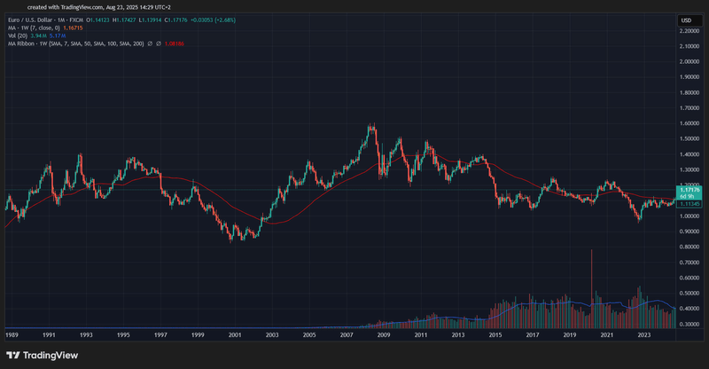This screenshot has width=709, height=369.
Task: Select the MA Ribbon - 1W indicator legend
Action: tap(76, 44)
